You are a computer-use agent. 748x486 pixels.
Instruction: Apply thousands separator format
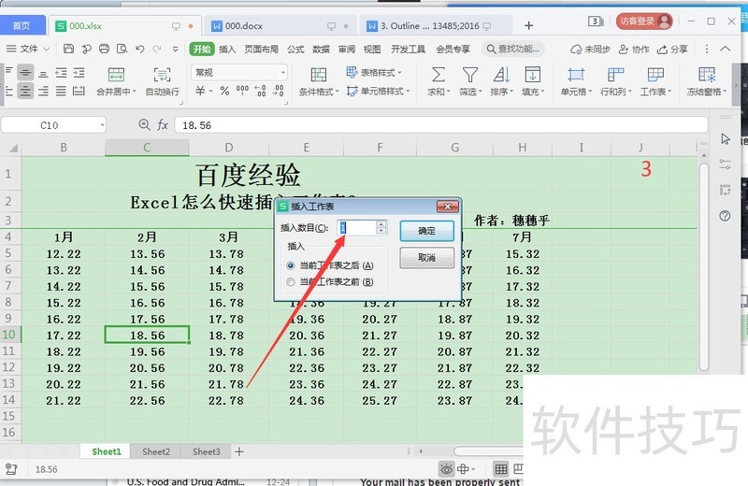(242, 91)
